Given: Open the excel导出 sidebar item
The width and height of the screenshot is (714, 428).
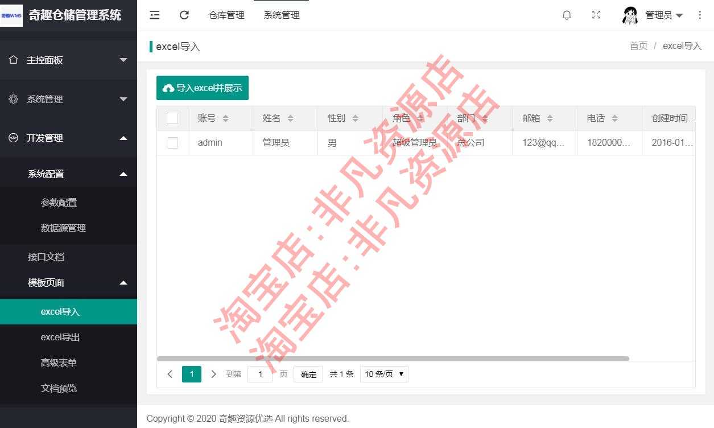Looking at the screenshot, I should point(60,337).
